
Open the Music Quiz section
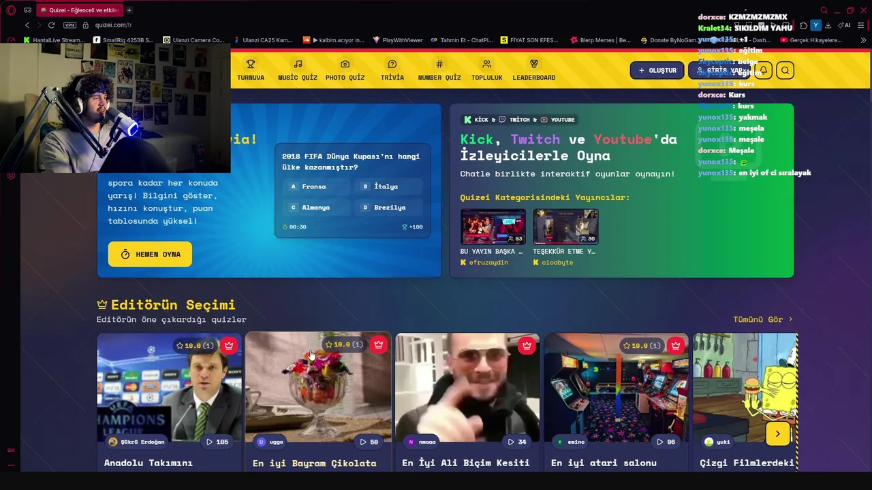(x=298, y=70)
